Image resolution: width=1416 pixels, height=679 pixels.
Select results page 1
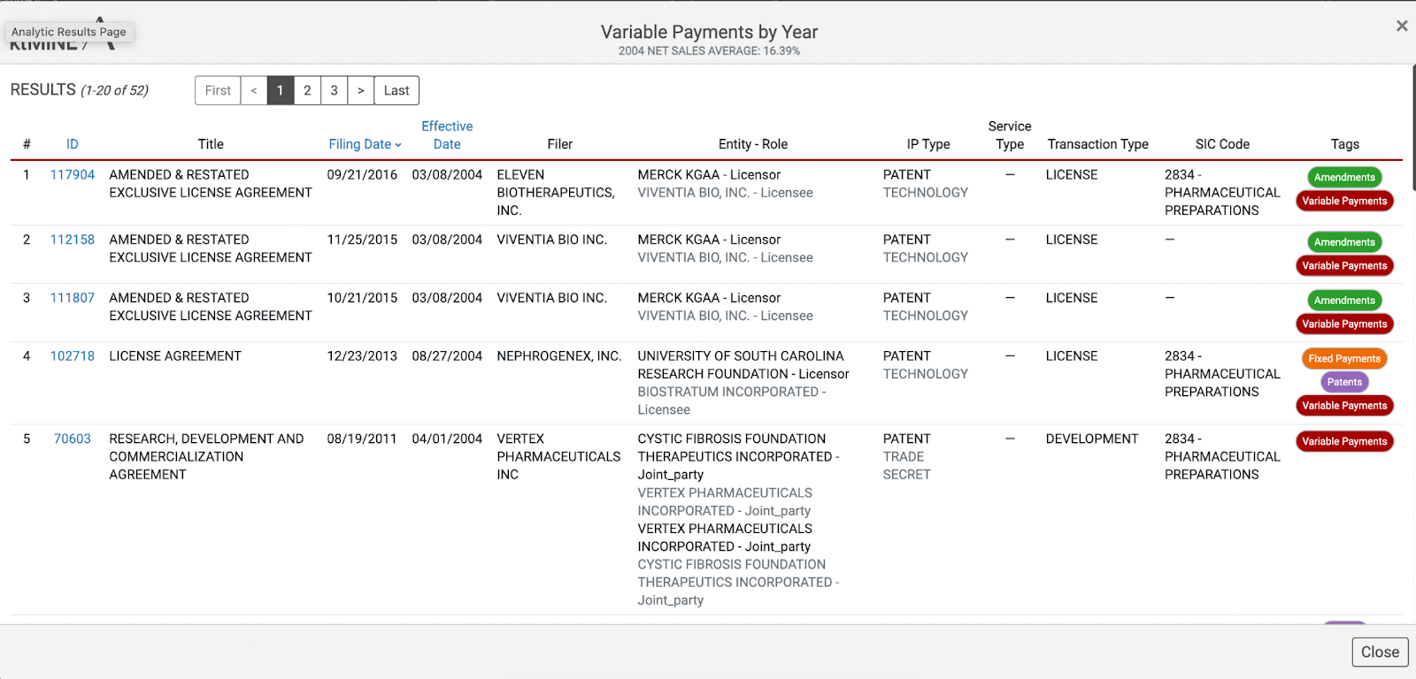click(281, 90)
